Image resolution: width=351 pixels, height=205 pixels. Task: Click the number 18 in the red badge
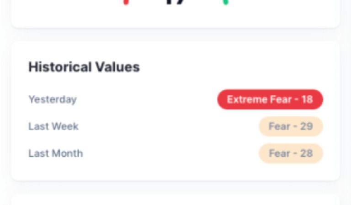tap(307, 99)
